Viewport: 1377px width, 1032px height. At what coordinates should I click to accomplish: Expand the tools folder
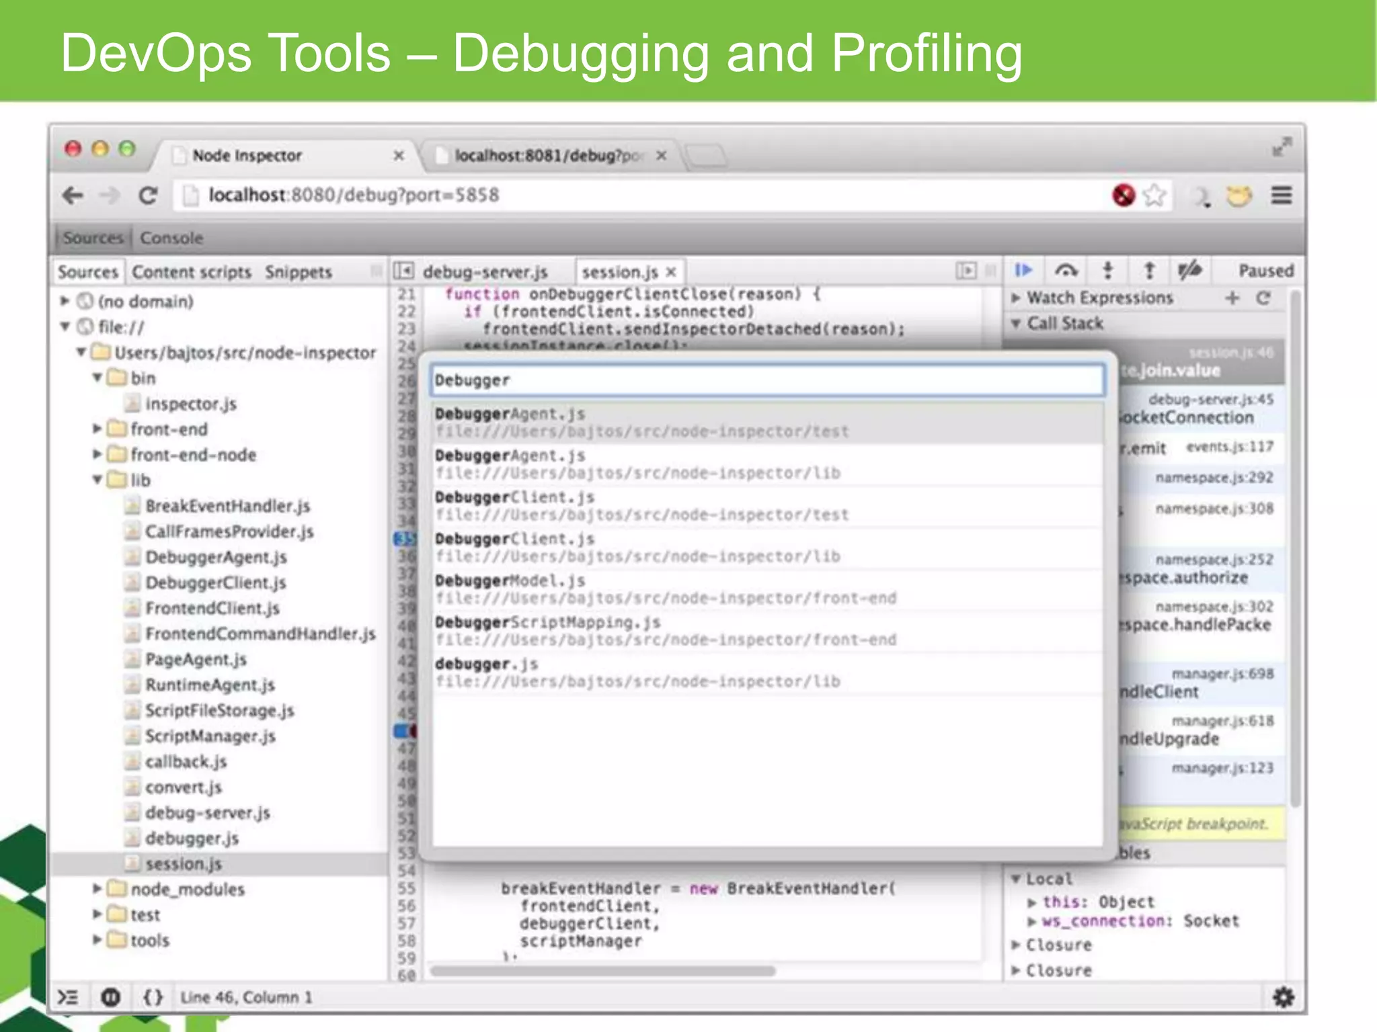click(97, 939)
